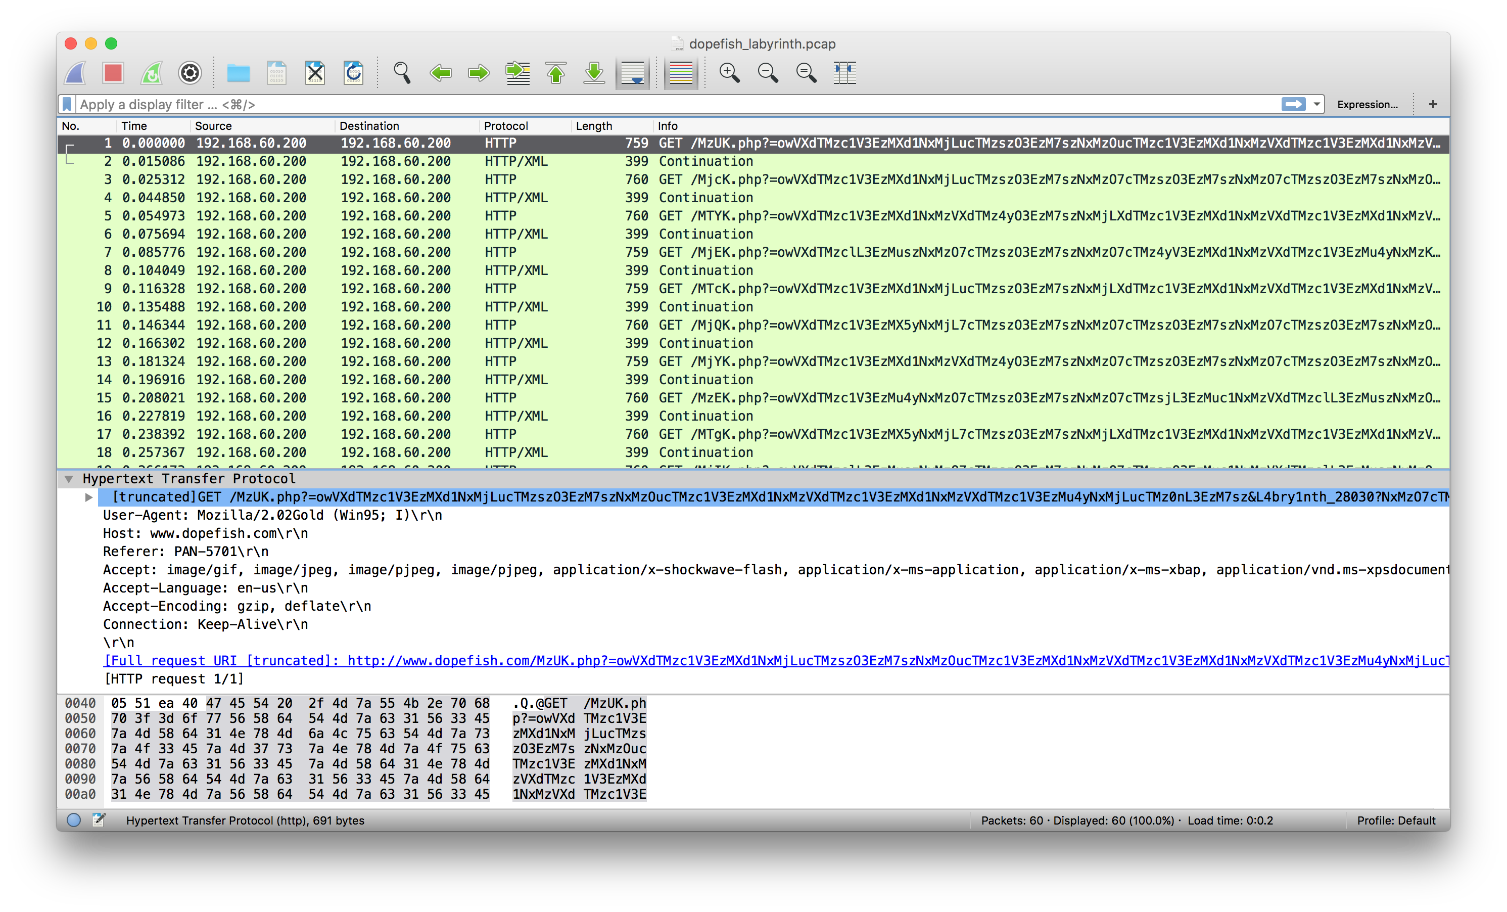Sort packets by the No. column
Screen dimensions: 1507x912
[x=87, y=126]
